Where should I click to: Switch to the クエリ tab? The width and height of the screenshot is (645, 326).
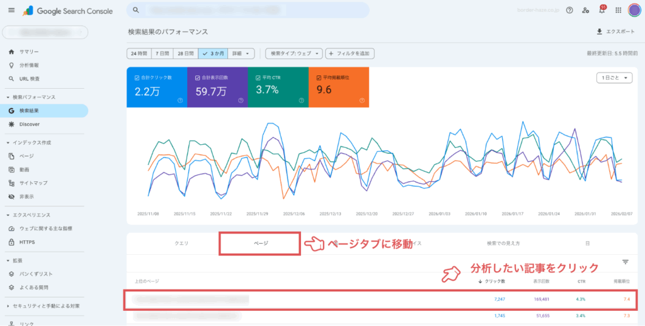(x=181, y=244)
